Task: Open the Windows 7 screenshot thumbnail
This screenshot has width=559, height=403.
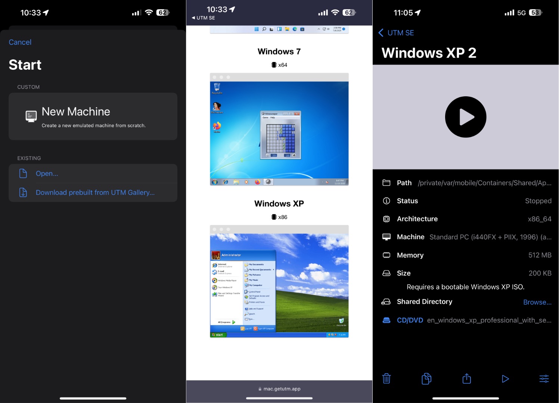Action: click(279, 129)
